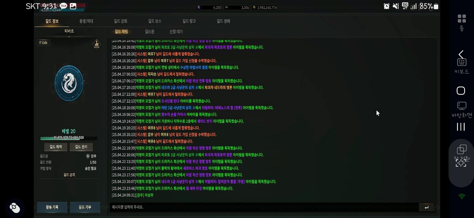This screenshot has width=474, height=218.
Task: Switch to the 동맹/적대 tab
Action: click(86, 21)
